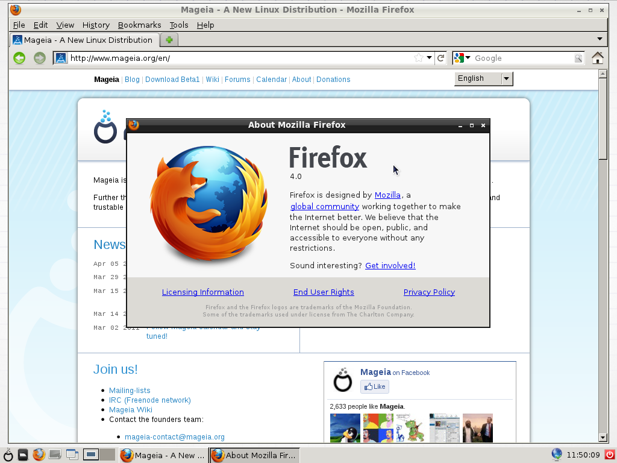
Task: Click the greyed Forward arrow button
Action: pyautogui.click(x=39, y=58)
